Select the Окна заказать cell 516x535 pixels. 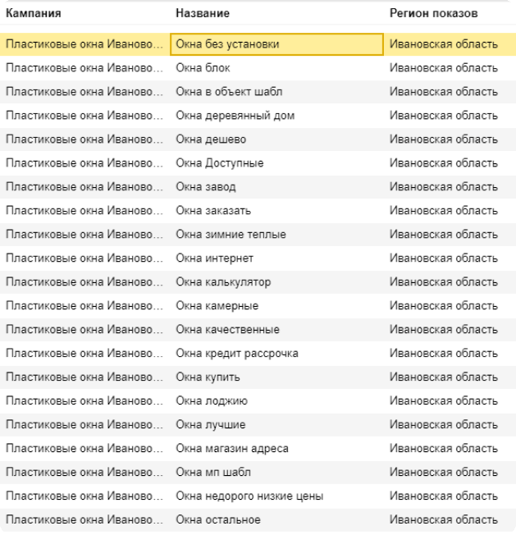(213, 211)
